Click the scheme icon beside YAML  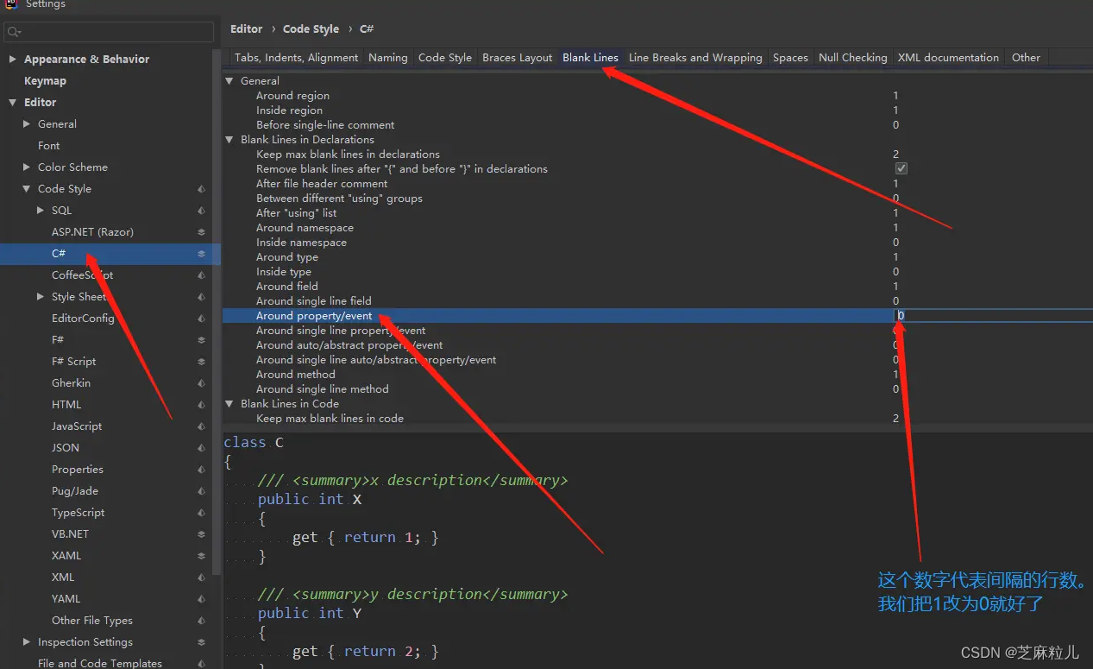point(201,598)
